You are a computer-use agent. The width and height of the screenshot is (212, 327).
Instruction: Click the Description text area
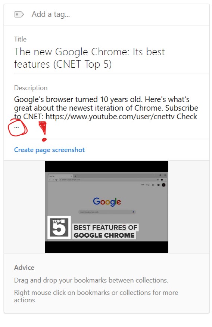coord(106,112)
